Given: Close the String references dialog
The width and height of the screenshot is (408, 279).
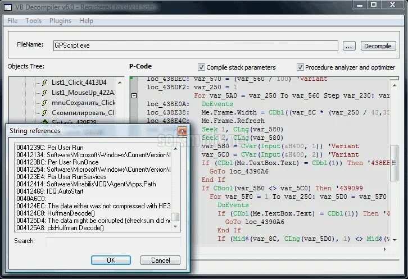Looking at the screenshot, I should click(182, 131).
